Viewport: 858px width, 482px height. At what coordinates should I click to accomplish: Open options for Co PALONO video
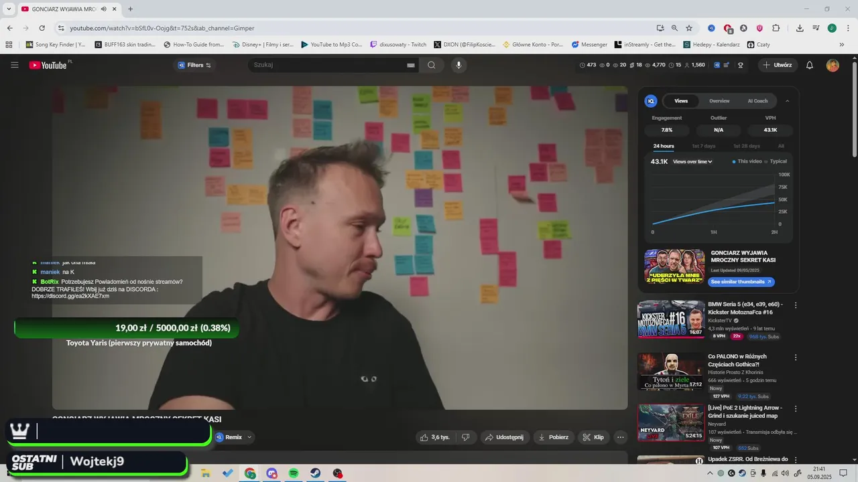[x=796, y=357]
